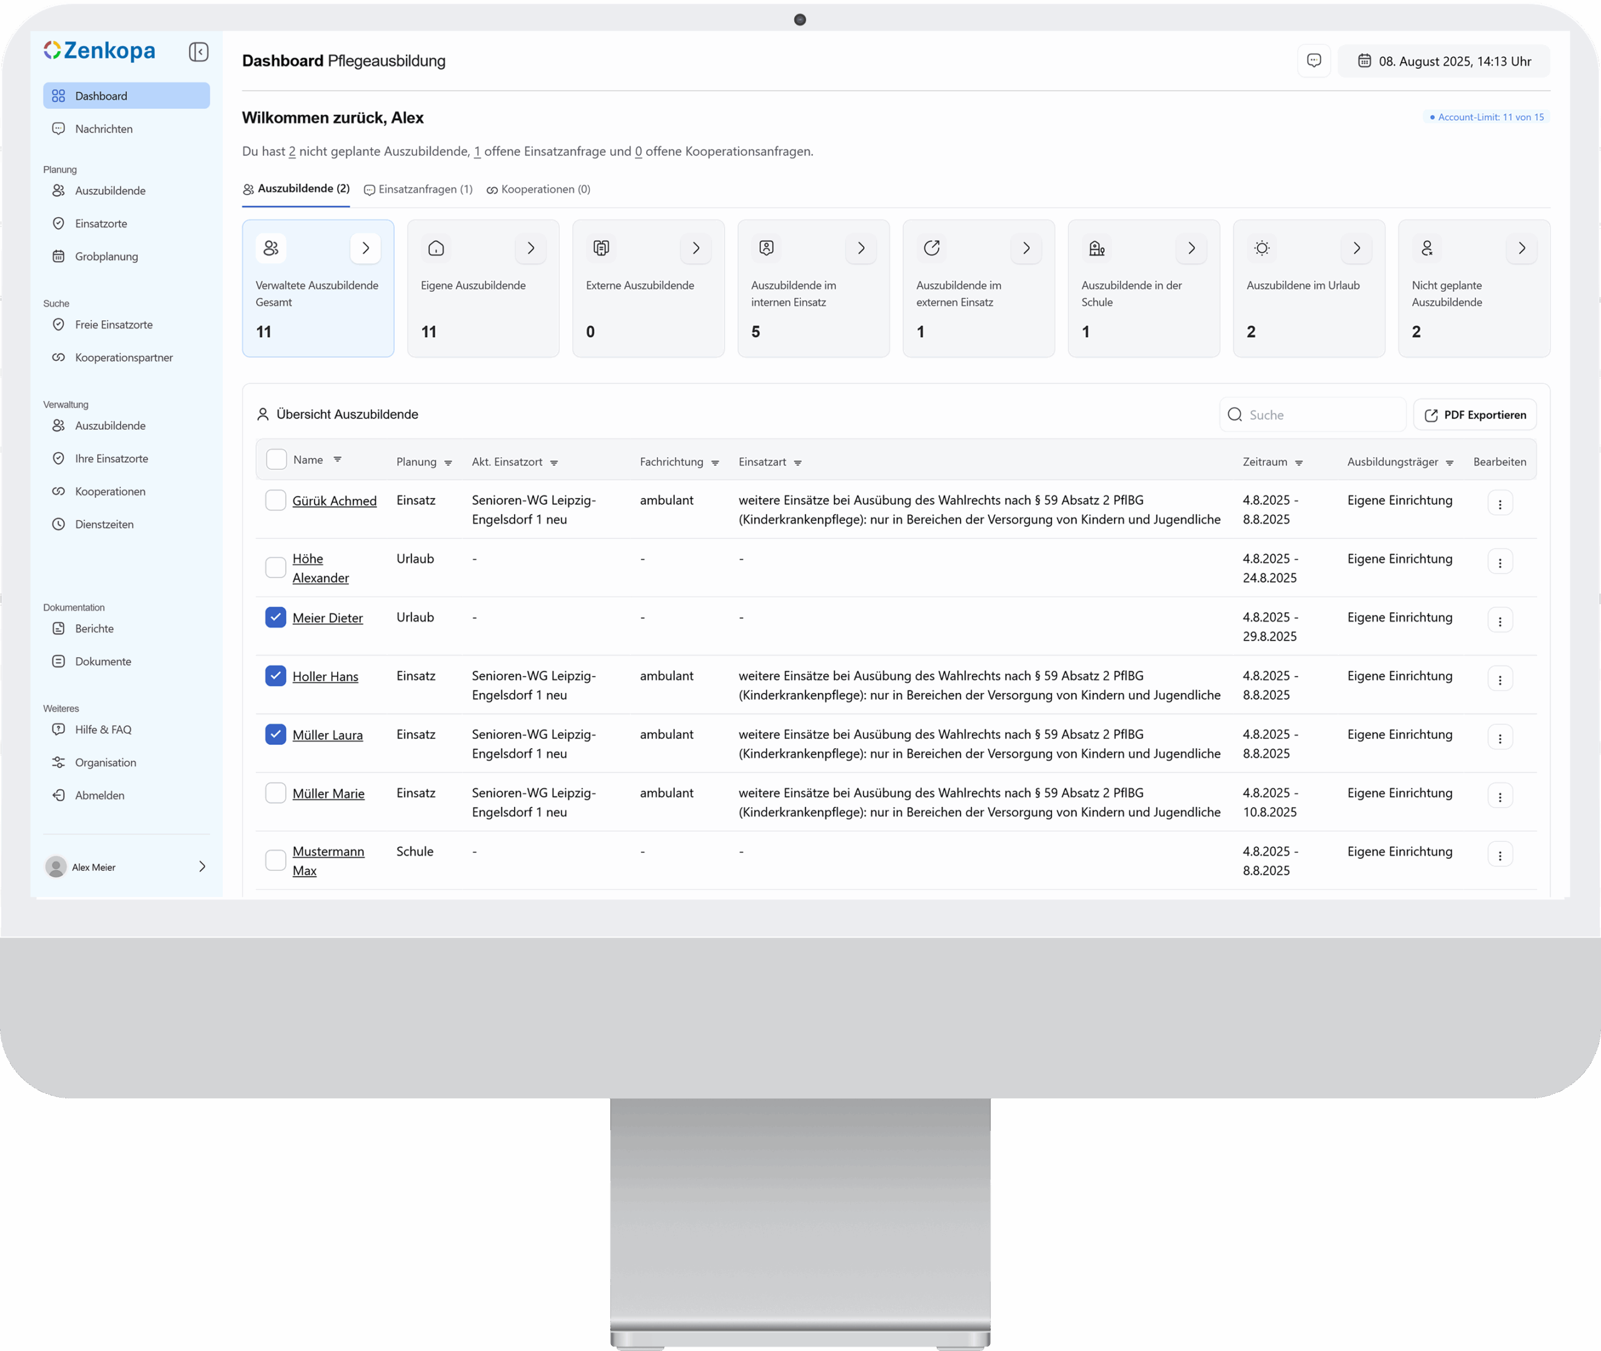The width and height of the screenshot is (1601, 1351).
Task: Uncheck the Meier Dieter row checkbox
Action: [x=276, y=617]
